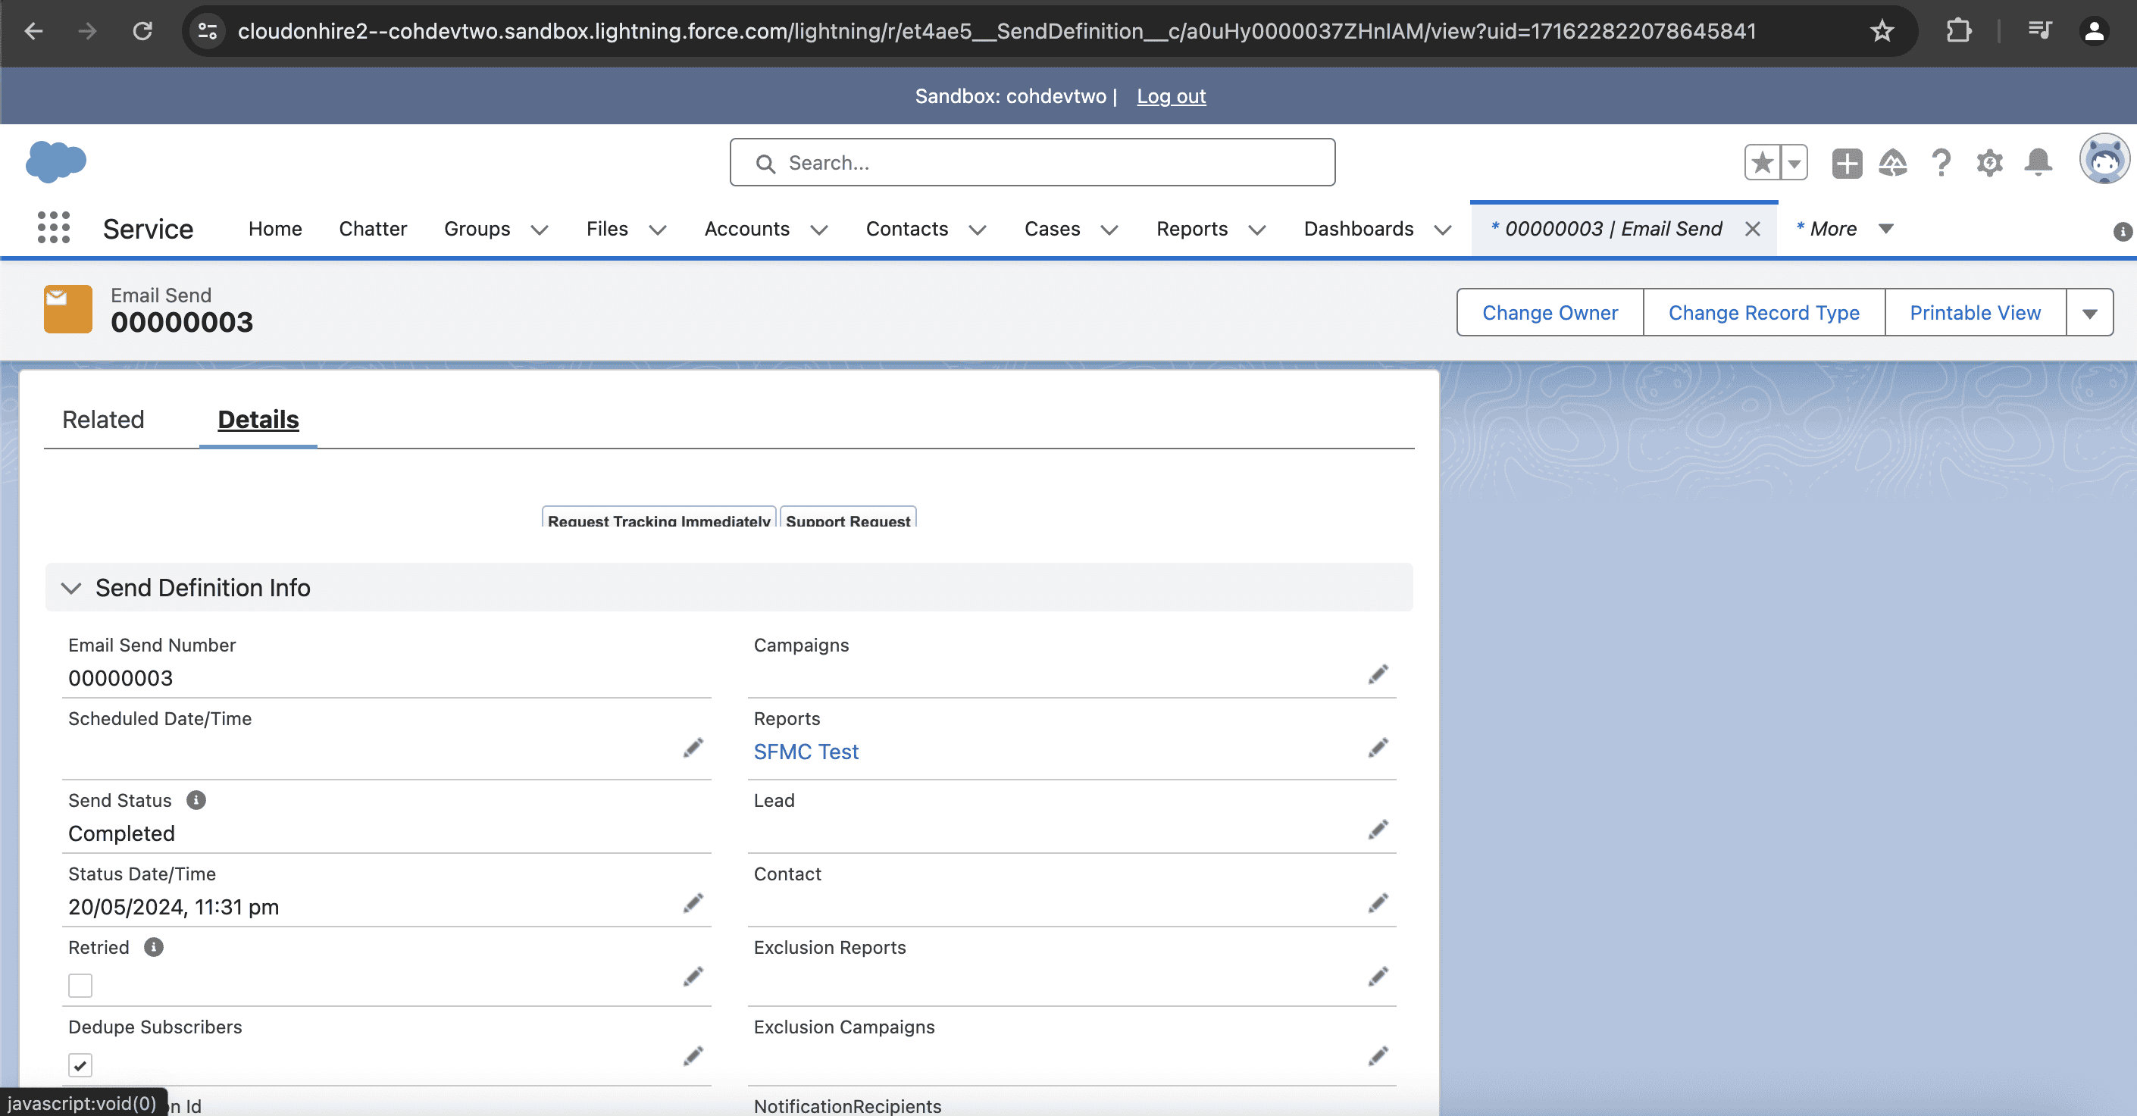This screenshot has width=2137, height=1116.
Task: Expand the Cases navigation dropdown chevron
Action: 1109,230
